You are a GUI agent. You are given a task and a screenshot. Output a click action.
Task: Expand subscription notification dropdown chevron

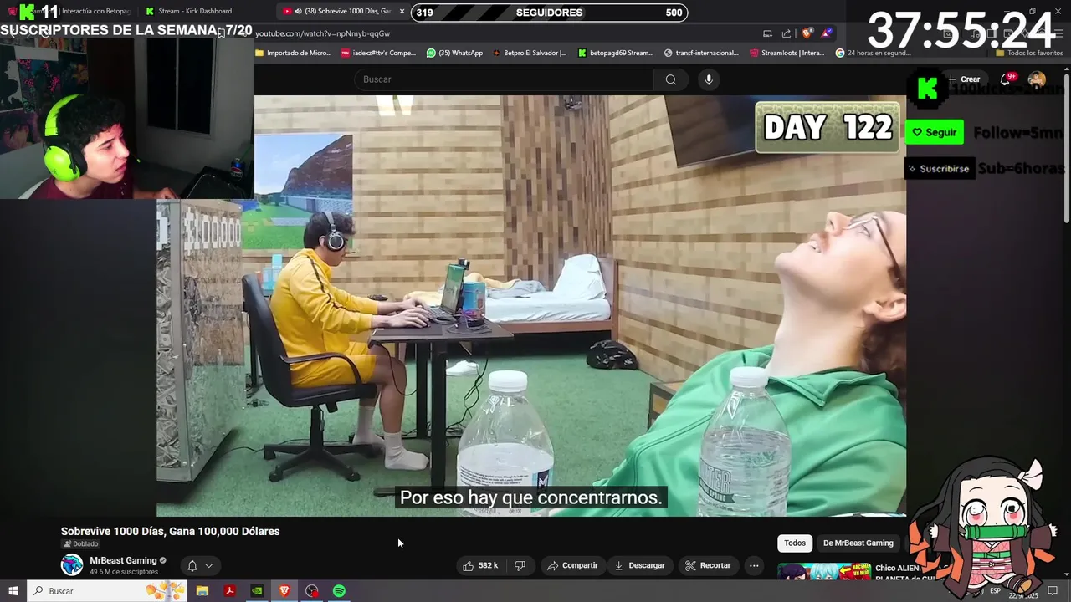click(208, 565)
